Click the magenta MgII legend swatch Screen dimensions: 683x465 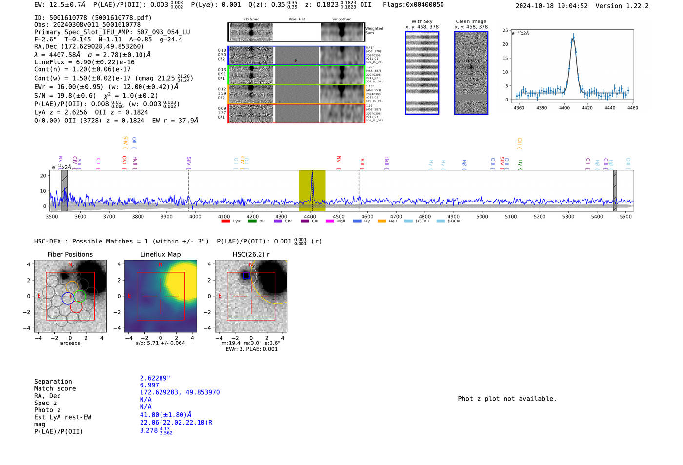(x=330, y=221)
